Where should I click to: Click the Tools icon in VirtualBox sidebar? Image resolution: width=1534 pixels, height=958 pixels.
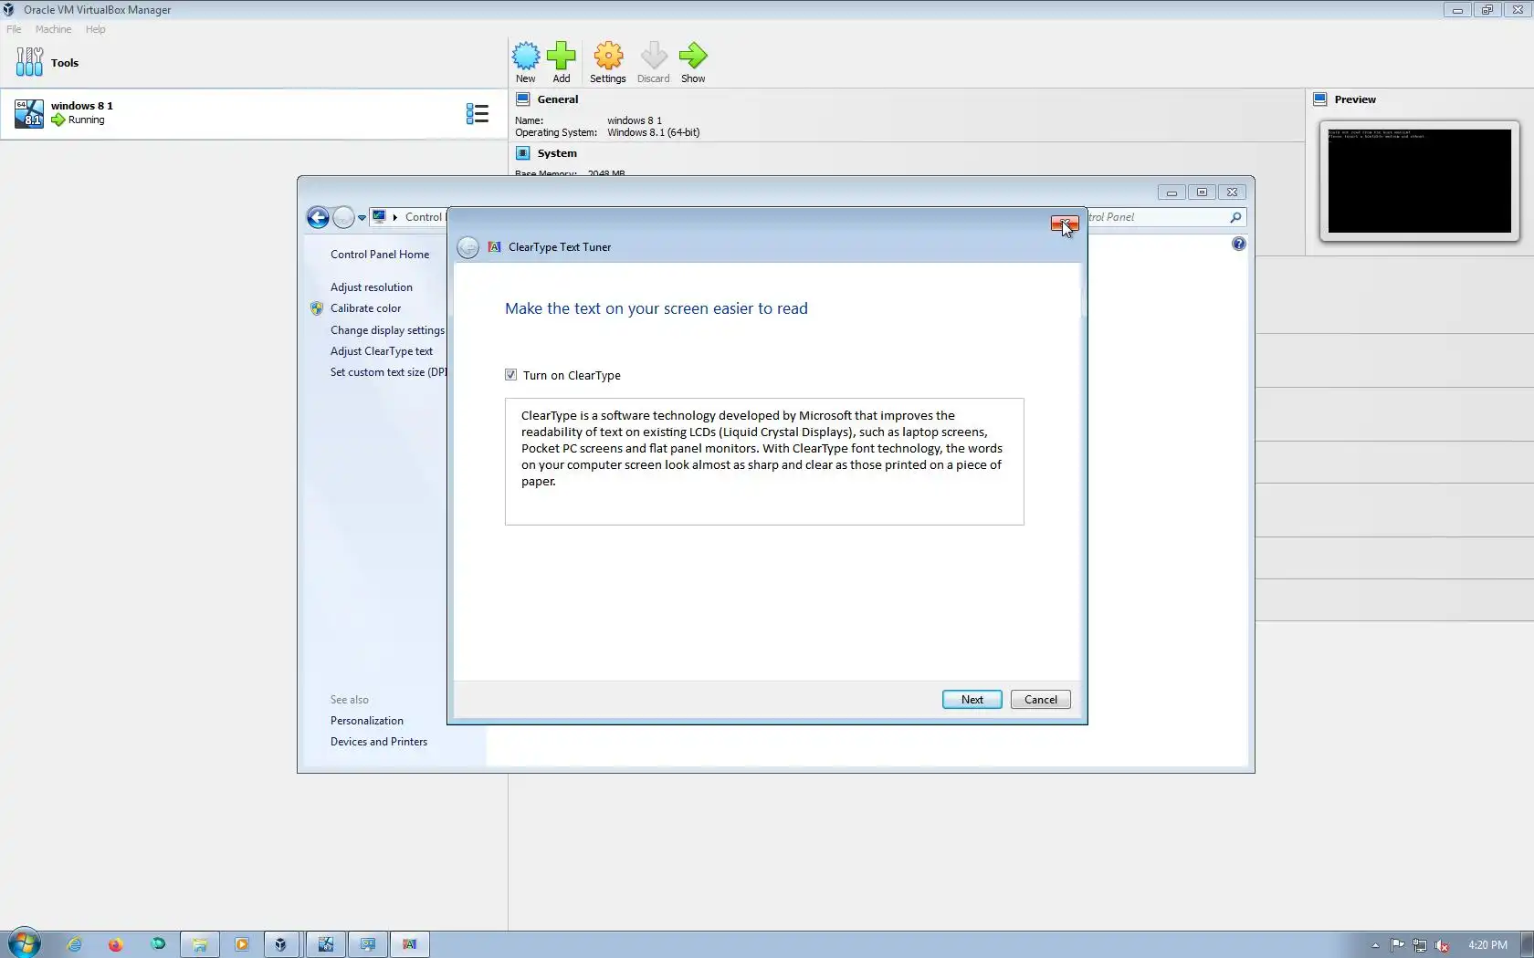coord(29,62)
